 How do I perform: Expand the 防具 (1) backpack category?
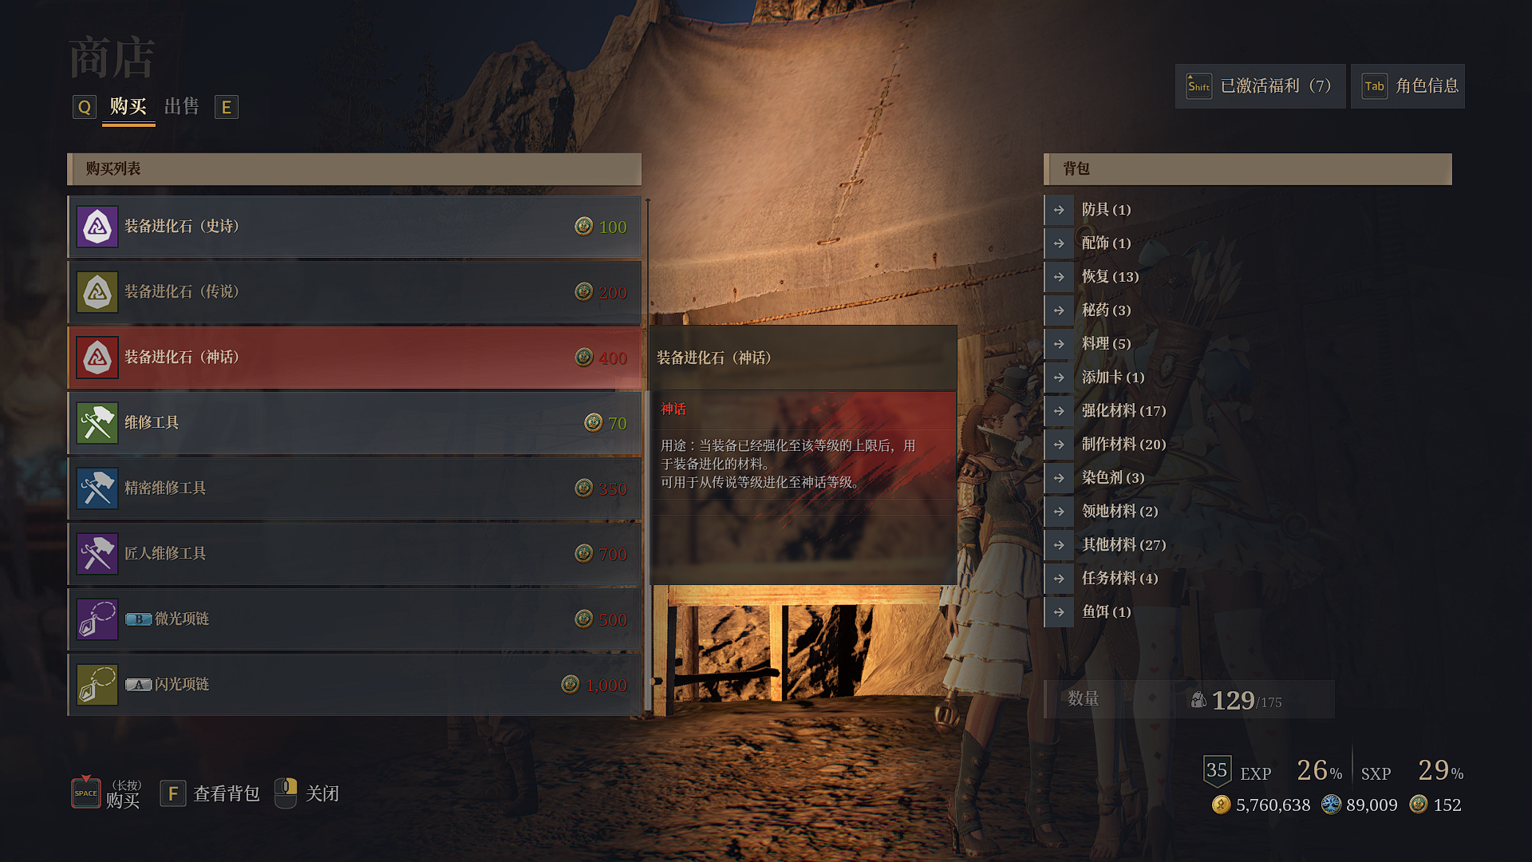point(1059,210)
